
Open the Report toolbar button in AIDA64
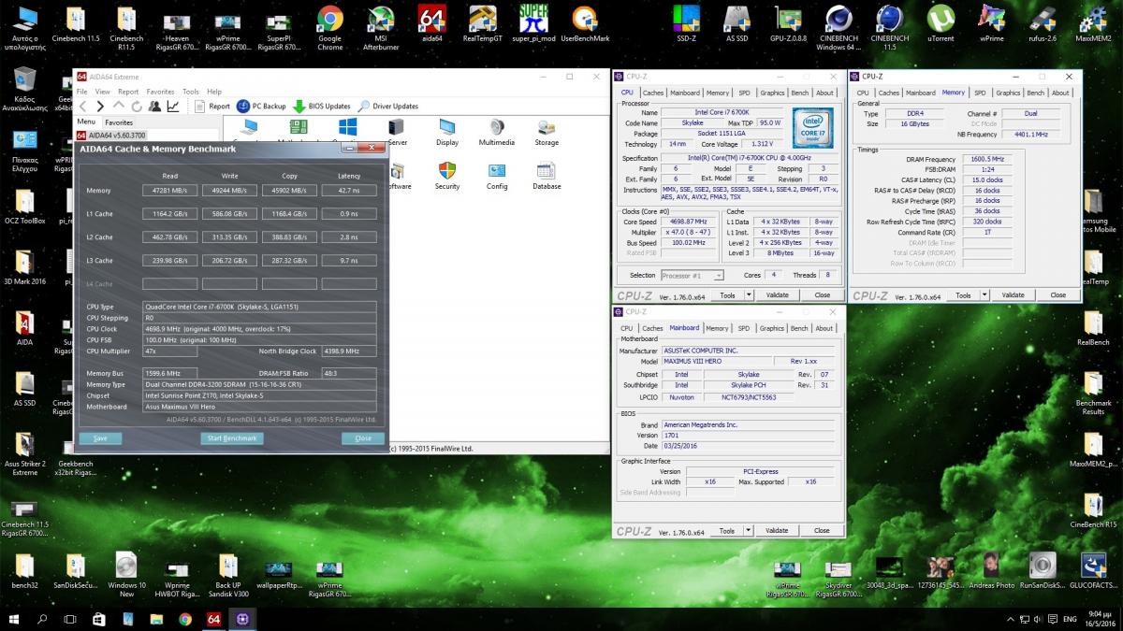212,107
